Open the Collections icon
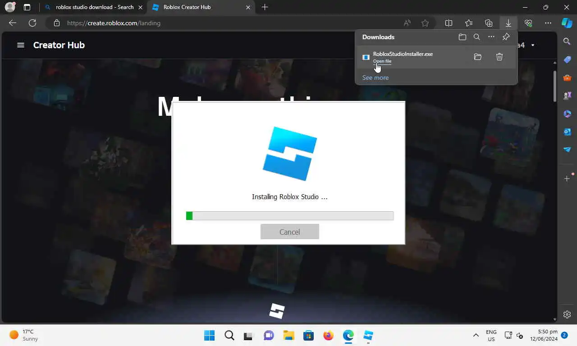Screen dimensions: 577x346 coord(489,23)
